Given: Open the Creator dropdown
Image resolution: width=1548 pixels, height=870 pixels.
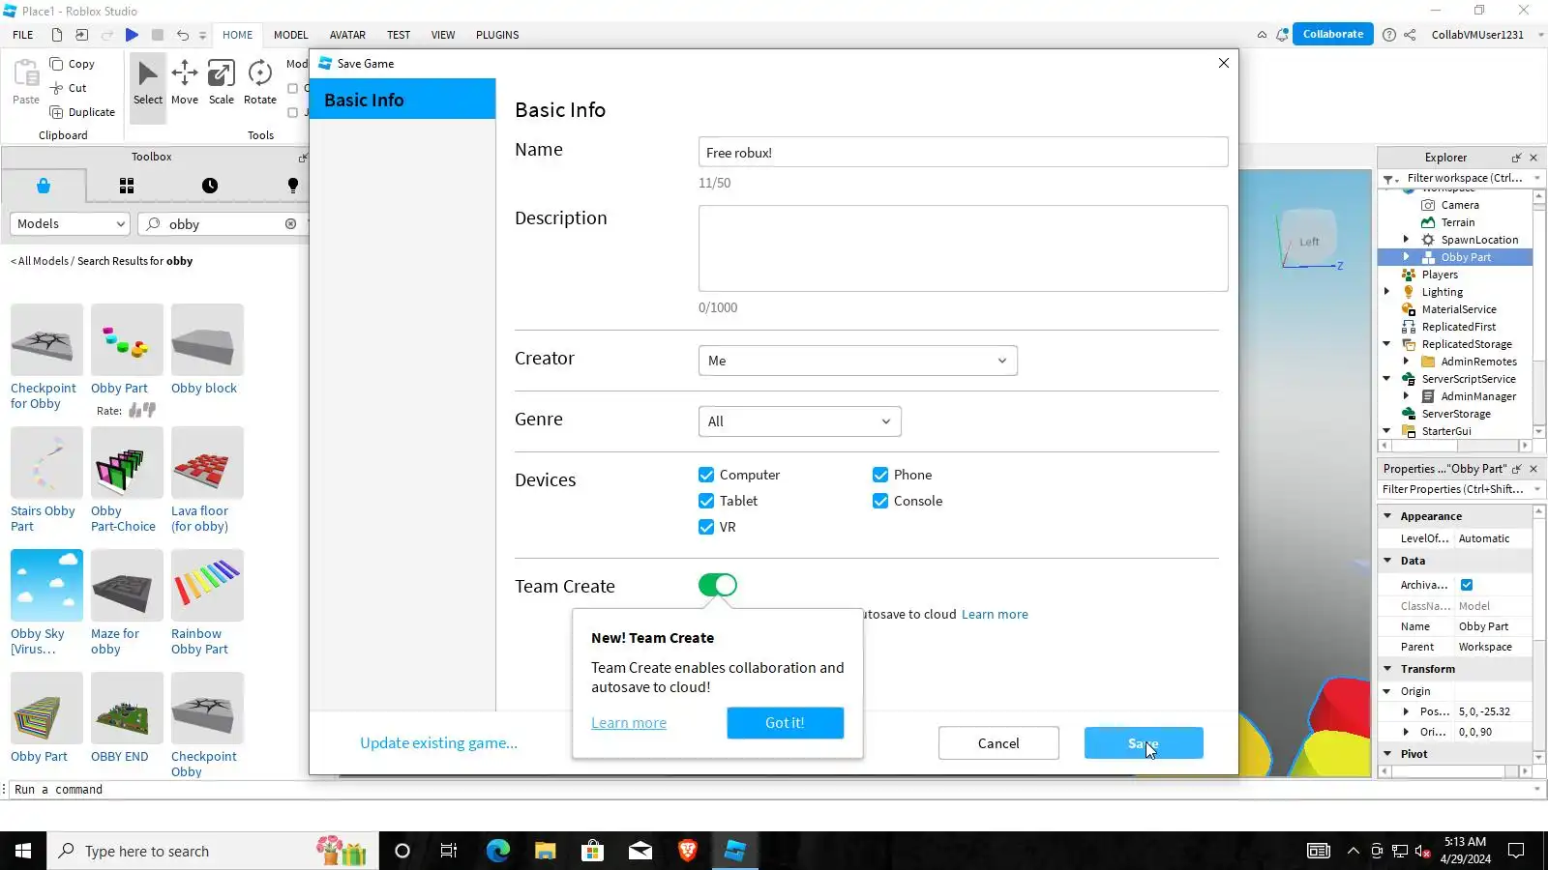Looking at the screenshot, I should [x=858, y=361].
